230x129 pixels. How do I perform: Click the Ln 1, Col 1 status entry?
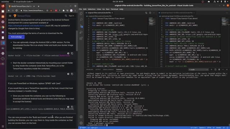tap(194, 128)
